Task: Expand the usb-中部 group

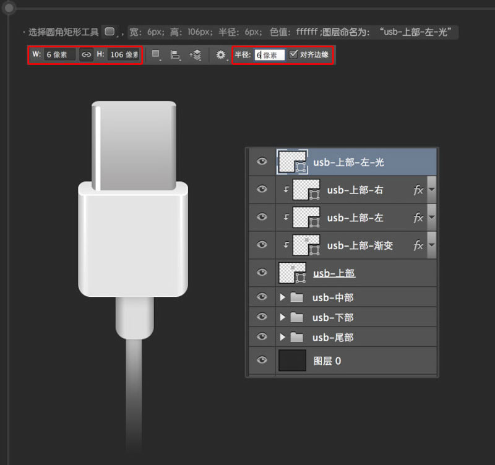Action: (283, 297)
